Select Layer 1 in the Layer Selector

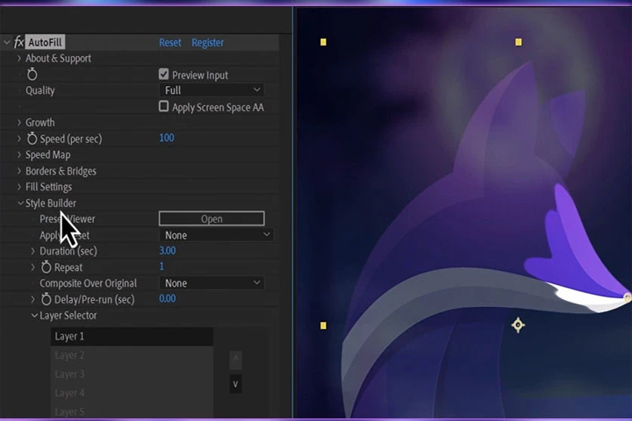pyautogui.click(x=132, y=336)
